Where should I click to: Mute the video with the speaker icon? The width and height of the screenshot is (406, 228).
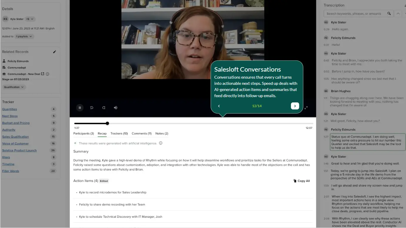[x=116, y=108]
